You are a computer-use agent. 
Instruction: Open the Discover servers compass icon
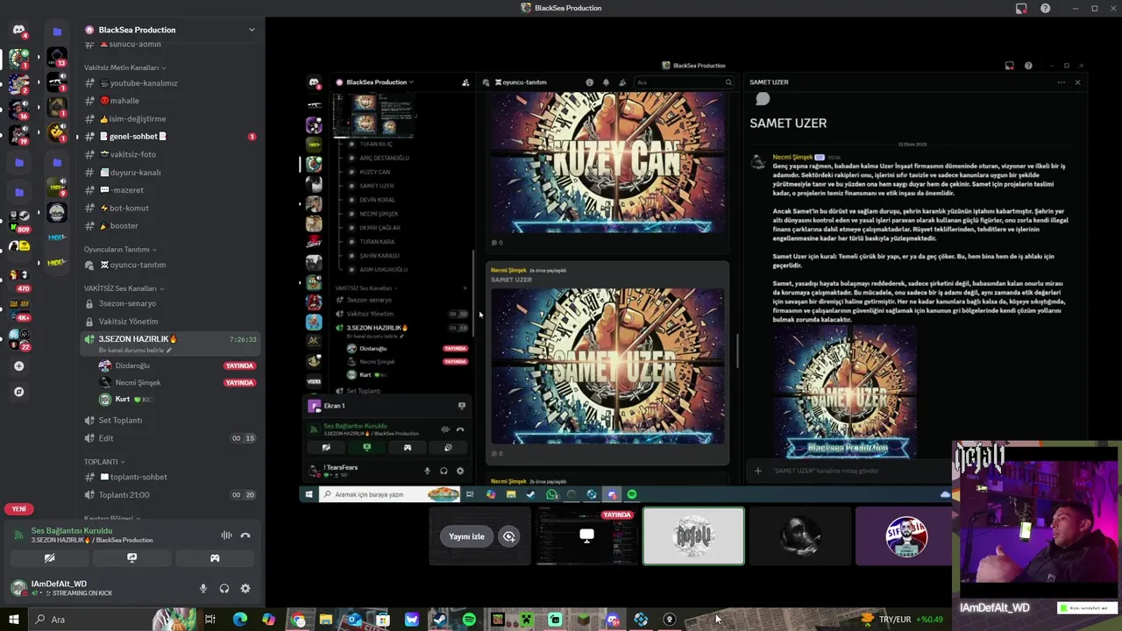coord(19,392)
